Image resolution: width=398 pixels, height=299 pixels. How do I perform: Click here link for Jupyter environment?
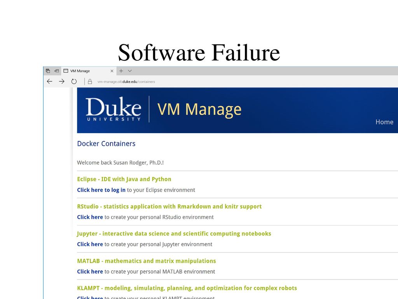[90, 244]
